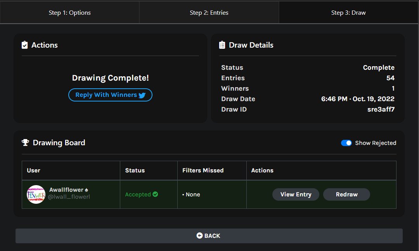Redraw the winner Awallflower
This screenshot has width=419, height=251.
coord(346,194)
